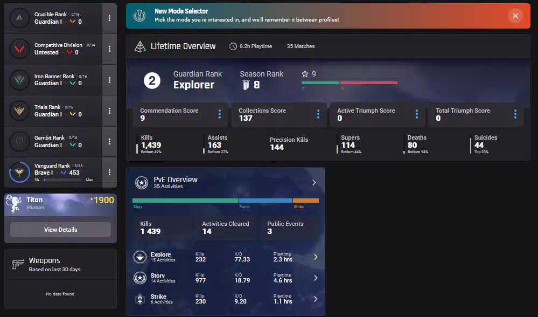The height and width of the screenshot is (317, 538).
Task: Click the Gambit Rank emblem icon
Action: click(x=19, y=141)
